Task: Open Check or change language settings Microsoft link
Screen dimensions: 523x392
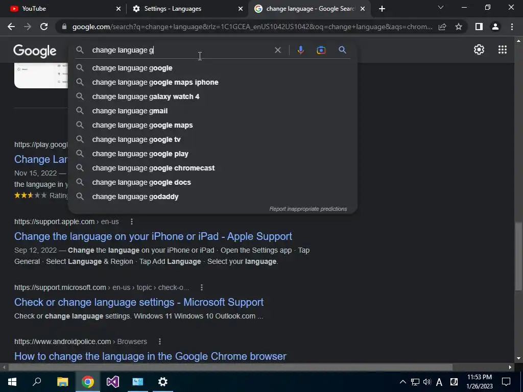Action: [139, 302]
